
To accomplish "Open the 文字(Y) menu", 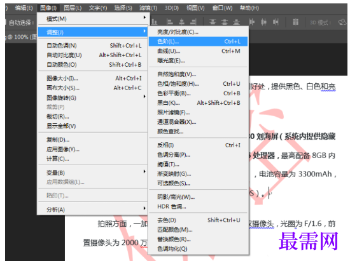I will pyautogui.click(x=98, y=8).
